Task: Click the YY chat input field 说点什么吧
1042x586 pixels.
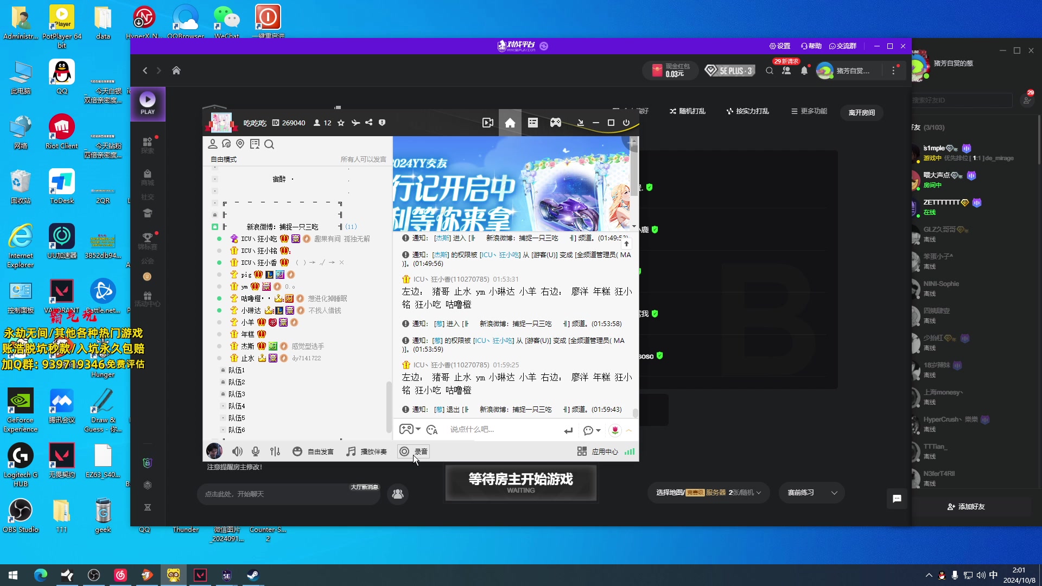Action: 502,429
